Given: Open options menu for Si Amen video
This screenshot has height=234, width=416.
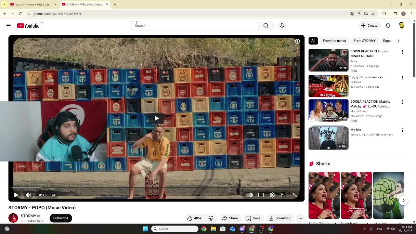Looking at the screenshot, I should coord(402,78).
